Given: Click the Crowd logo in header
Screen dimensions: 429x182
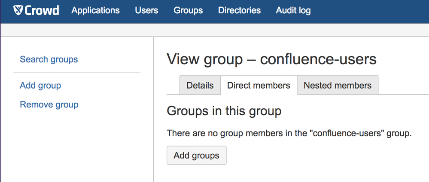Looking at the screenshot, I should (36, 10).
